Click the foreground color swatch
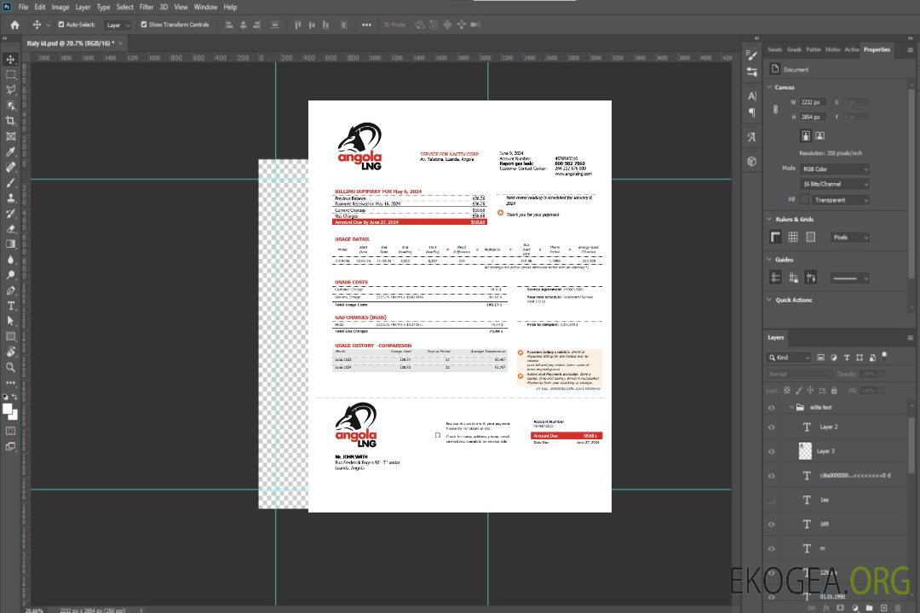 point(8,409)
